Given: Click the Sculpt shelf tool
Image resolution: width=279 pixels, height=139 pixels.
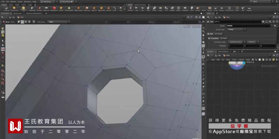Looking at the screenshot, I should (x=216, y=9).
